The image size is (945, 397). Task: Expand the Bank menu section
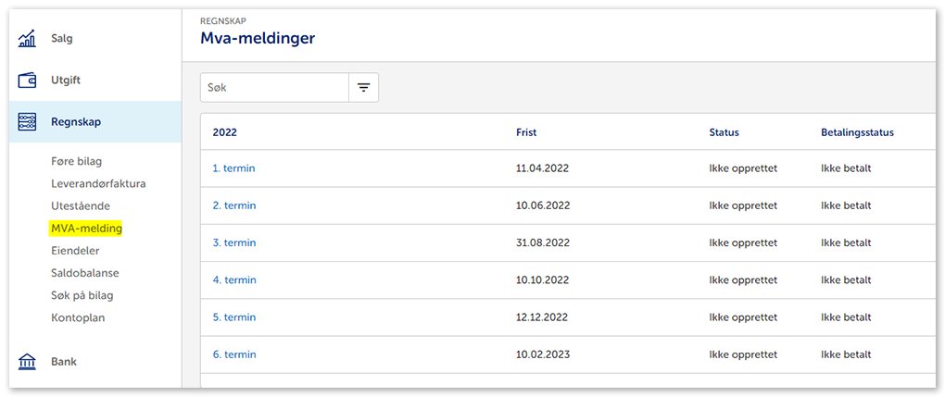64,362
